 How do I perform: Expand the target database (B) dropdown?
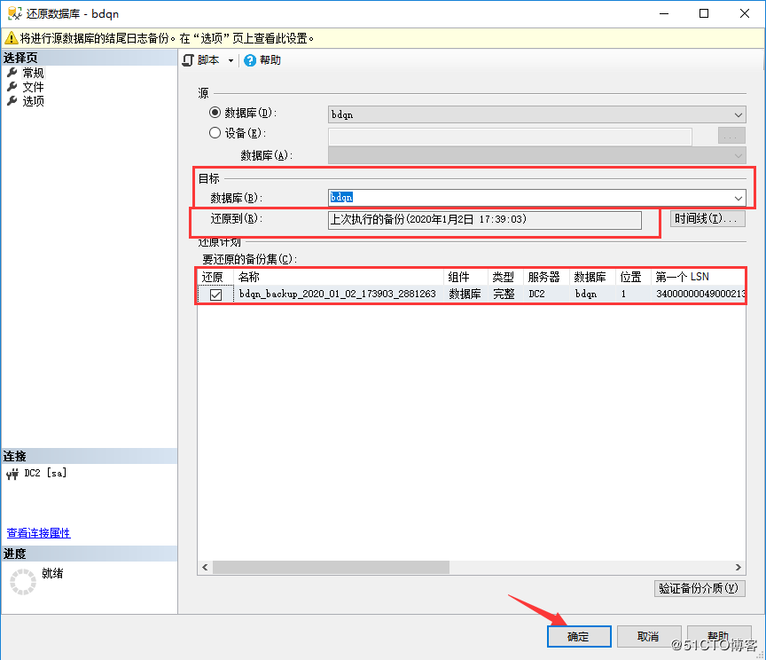[x=739, y=198]
